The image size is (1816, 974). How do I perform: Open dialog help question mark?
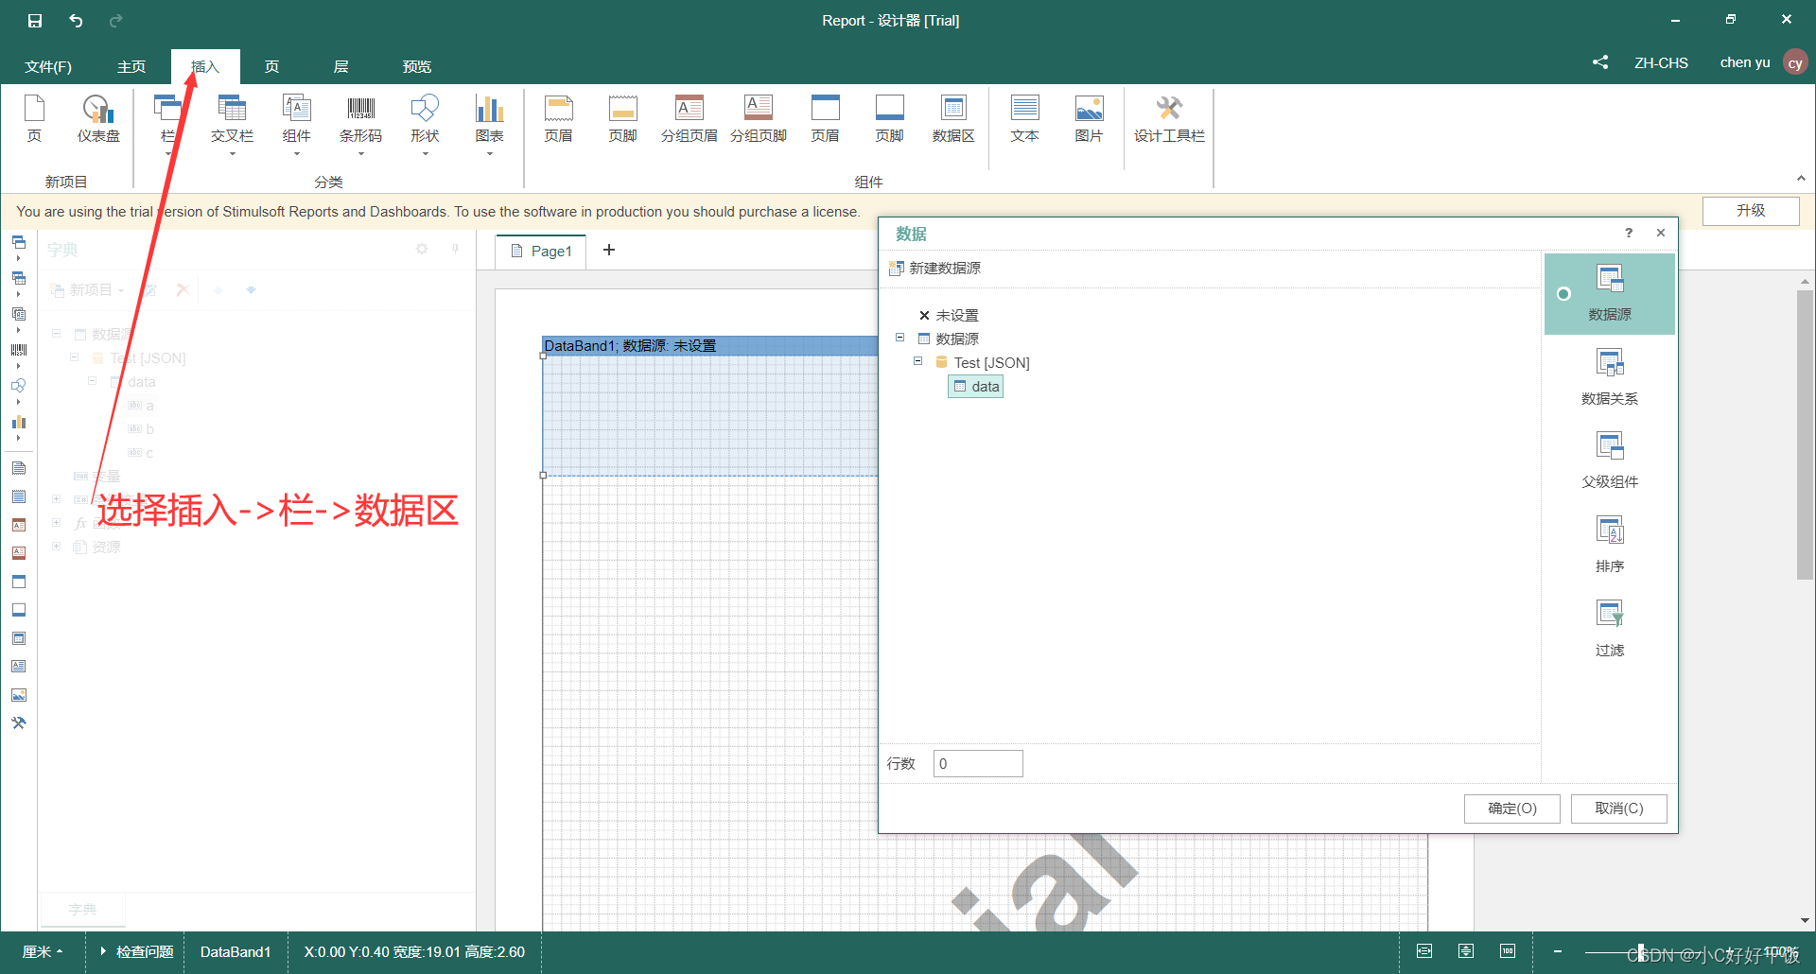point(1629,233)
